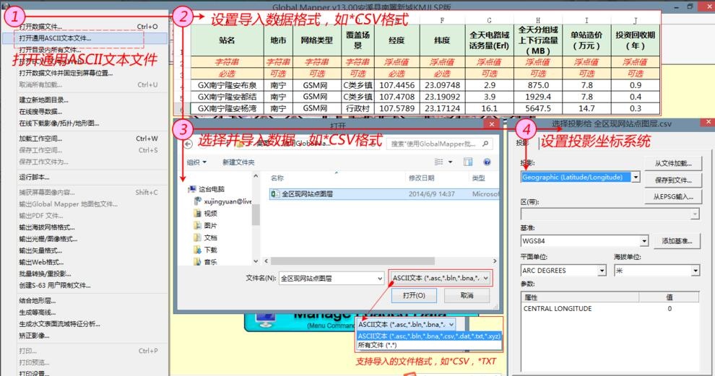This screenshot has height=376, width=715.
Task: Click the navigation pane vertical scrollbar thumb
Action: (256, 214)
